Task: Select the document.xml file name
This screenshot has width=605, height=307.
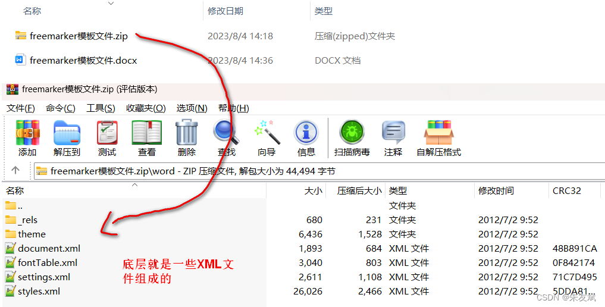Action: [49, 248]
